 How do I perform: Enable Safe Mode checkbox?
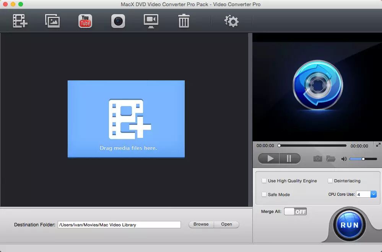pos(264,195)
